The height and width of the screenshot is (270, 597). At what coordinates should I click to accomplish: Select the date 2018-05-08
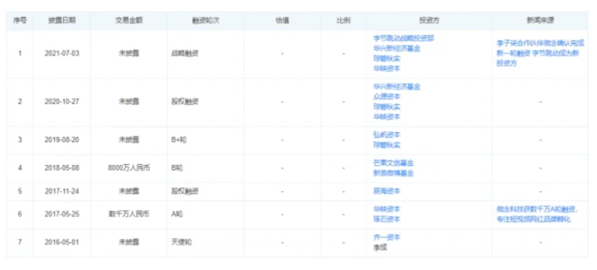[62, 168]
